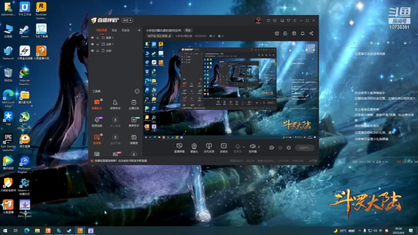
Task: Open the Microsoft Edge desktop shortcut
Action: pyautogui.click(x=8, y=99)
